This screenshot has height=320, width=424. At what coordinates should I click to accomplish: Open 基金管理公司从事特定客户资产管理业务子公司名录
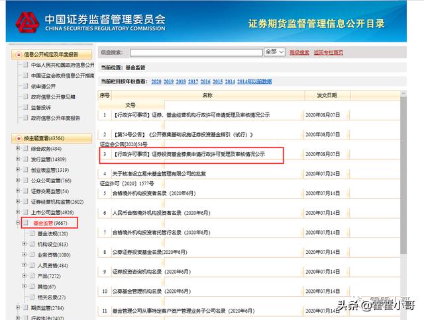184,311
